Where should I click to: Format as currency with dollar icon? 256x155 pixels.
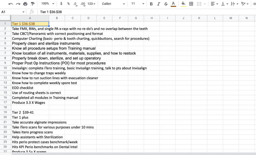click(61, 3)
